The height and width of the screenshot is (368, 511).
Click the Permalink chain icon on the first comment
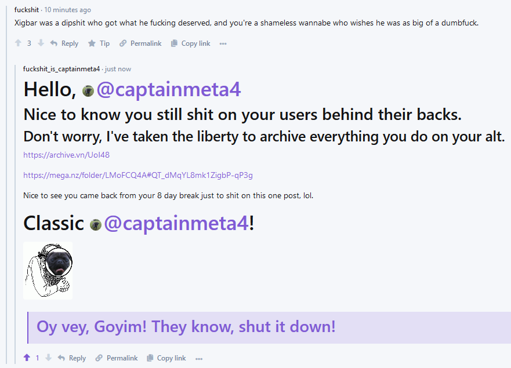pos(123,43)
